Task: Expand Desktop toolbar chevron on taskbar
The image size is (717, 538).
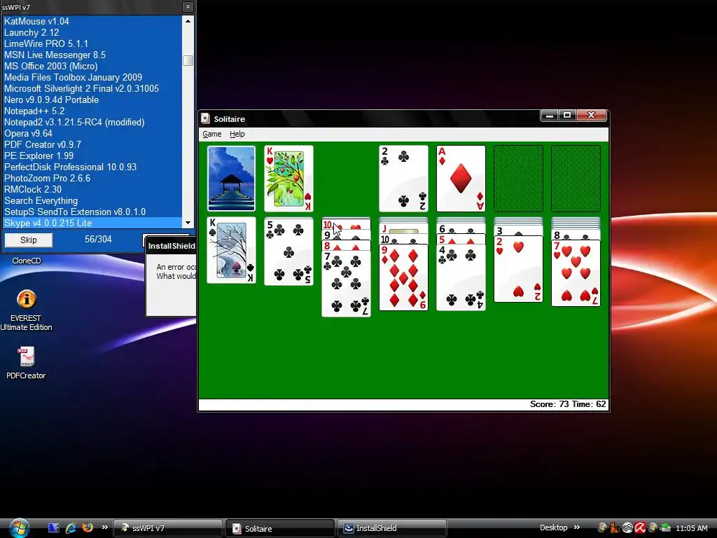Action: (x=577, y=527)
